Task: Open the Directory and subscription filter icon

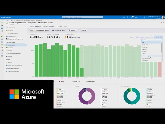Action: pyautogui.click(x=128, y=17)
